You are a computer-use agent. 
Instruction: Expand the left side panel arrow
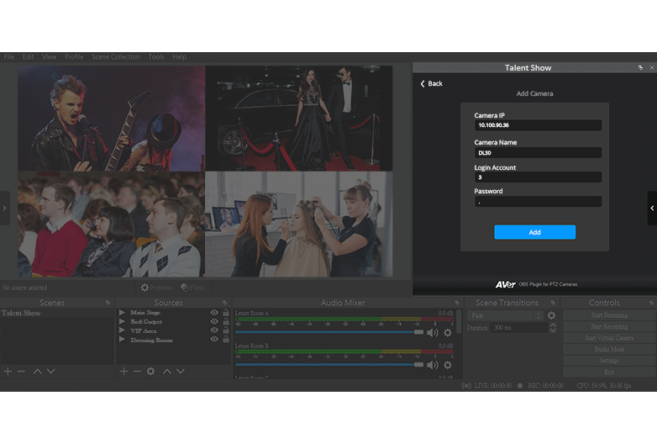click(4, 208)
